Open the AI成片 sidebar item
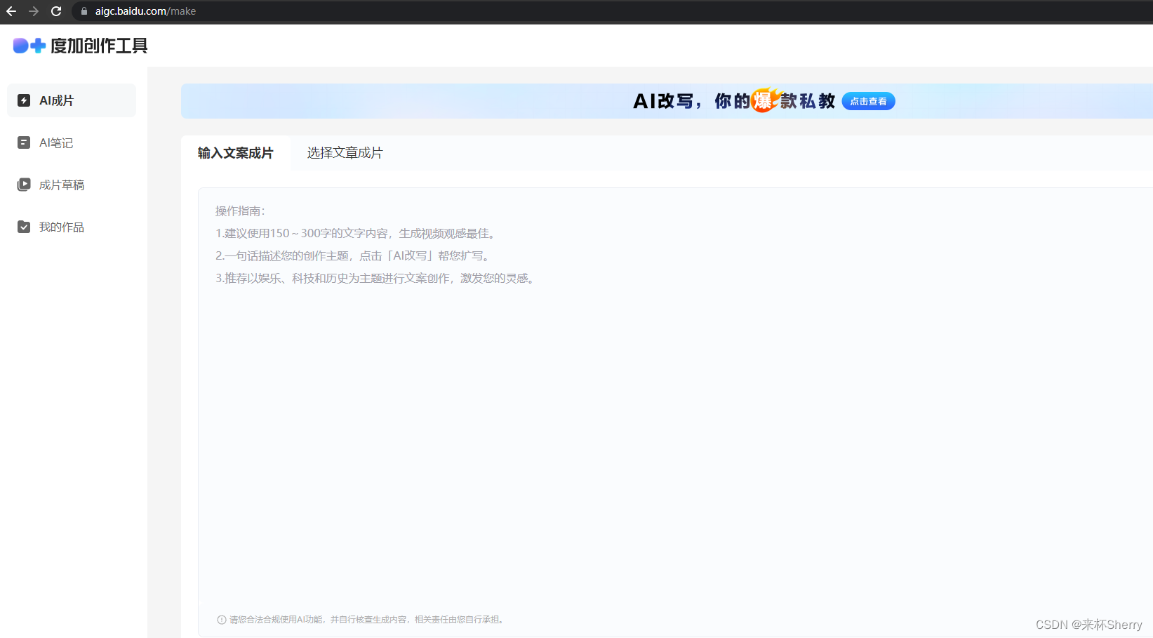Image resolution: width=1153 pixels, height=638 pixels. click(72, 100)
